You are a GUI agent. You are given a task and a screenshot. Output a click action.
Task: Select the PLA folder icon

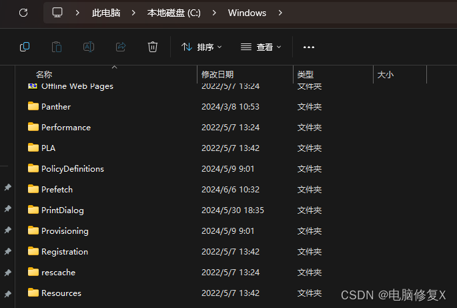pyautogui.click(x=33, y=148)
